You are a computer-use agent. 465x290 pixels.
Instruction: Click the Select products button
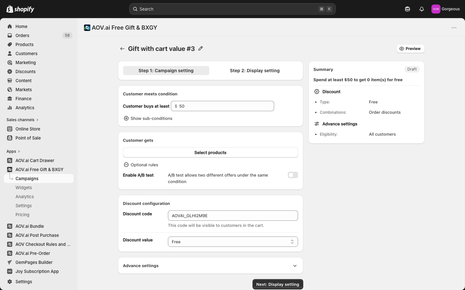point(211,152)
